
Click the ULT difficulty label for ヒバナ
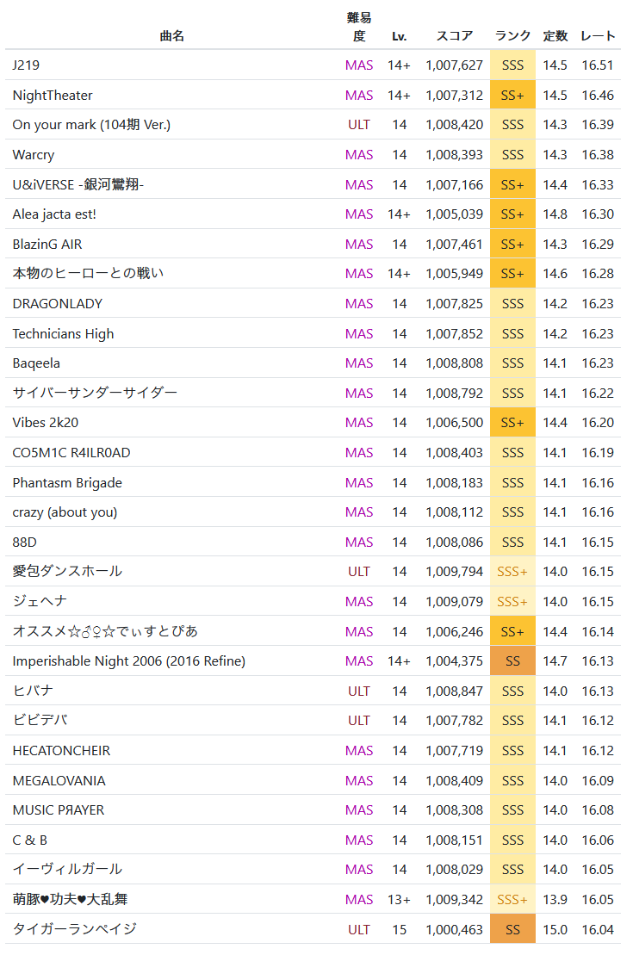pos(359,691)
